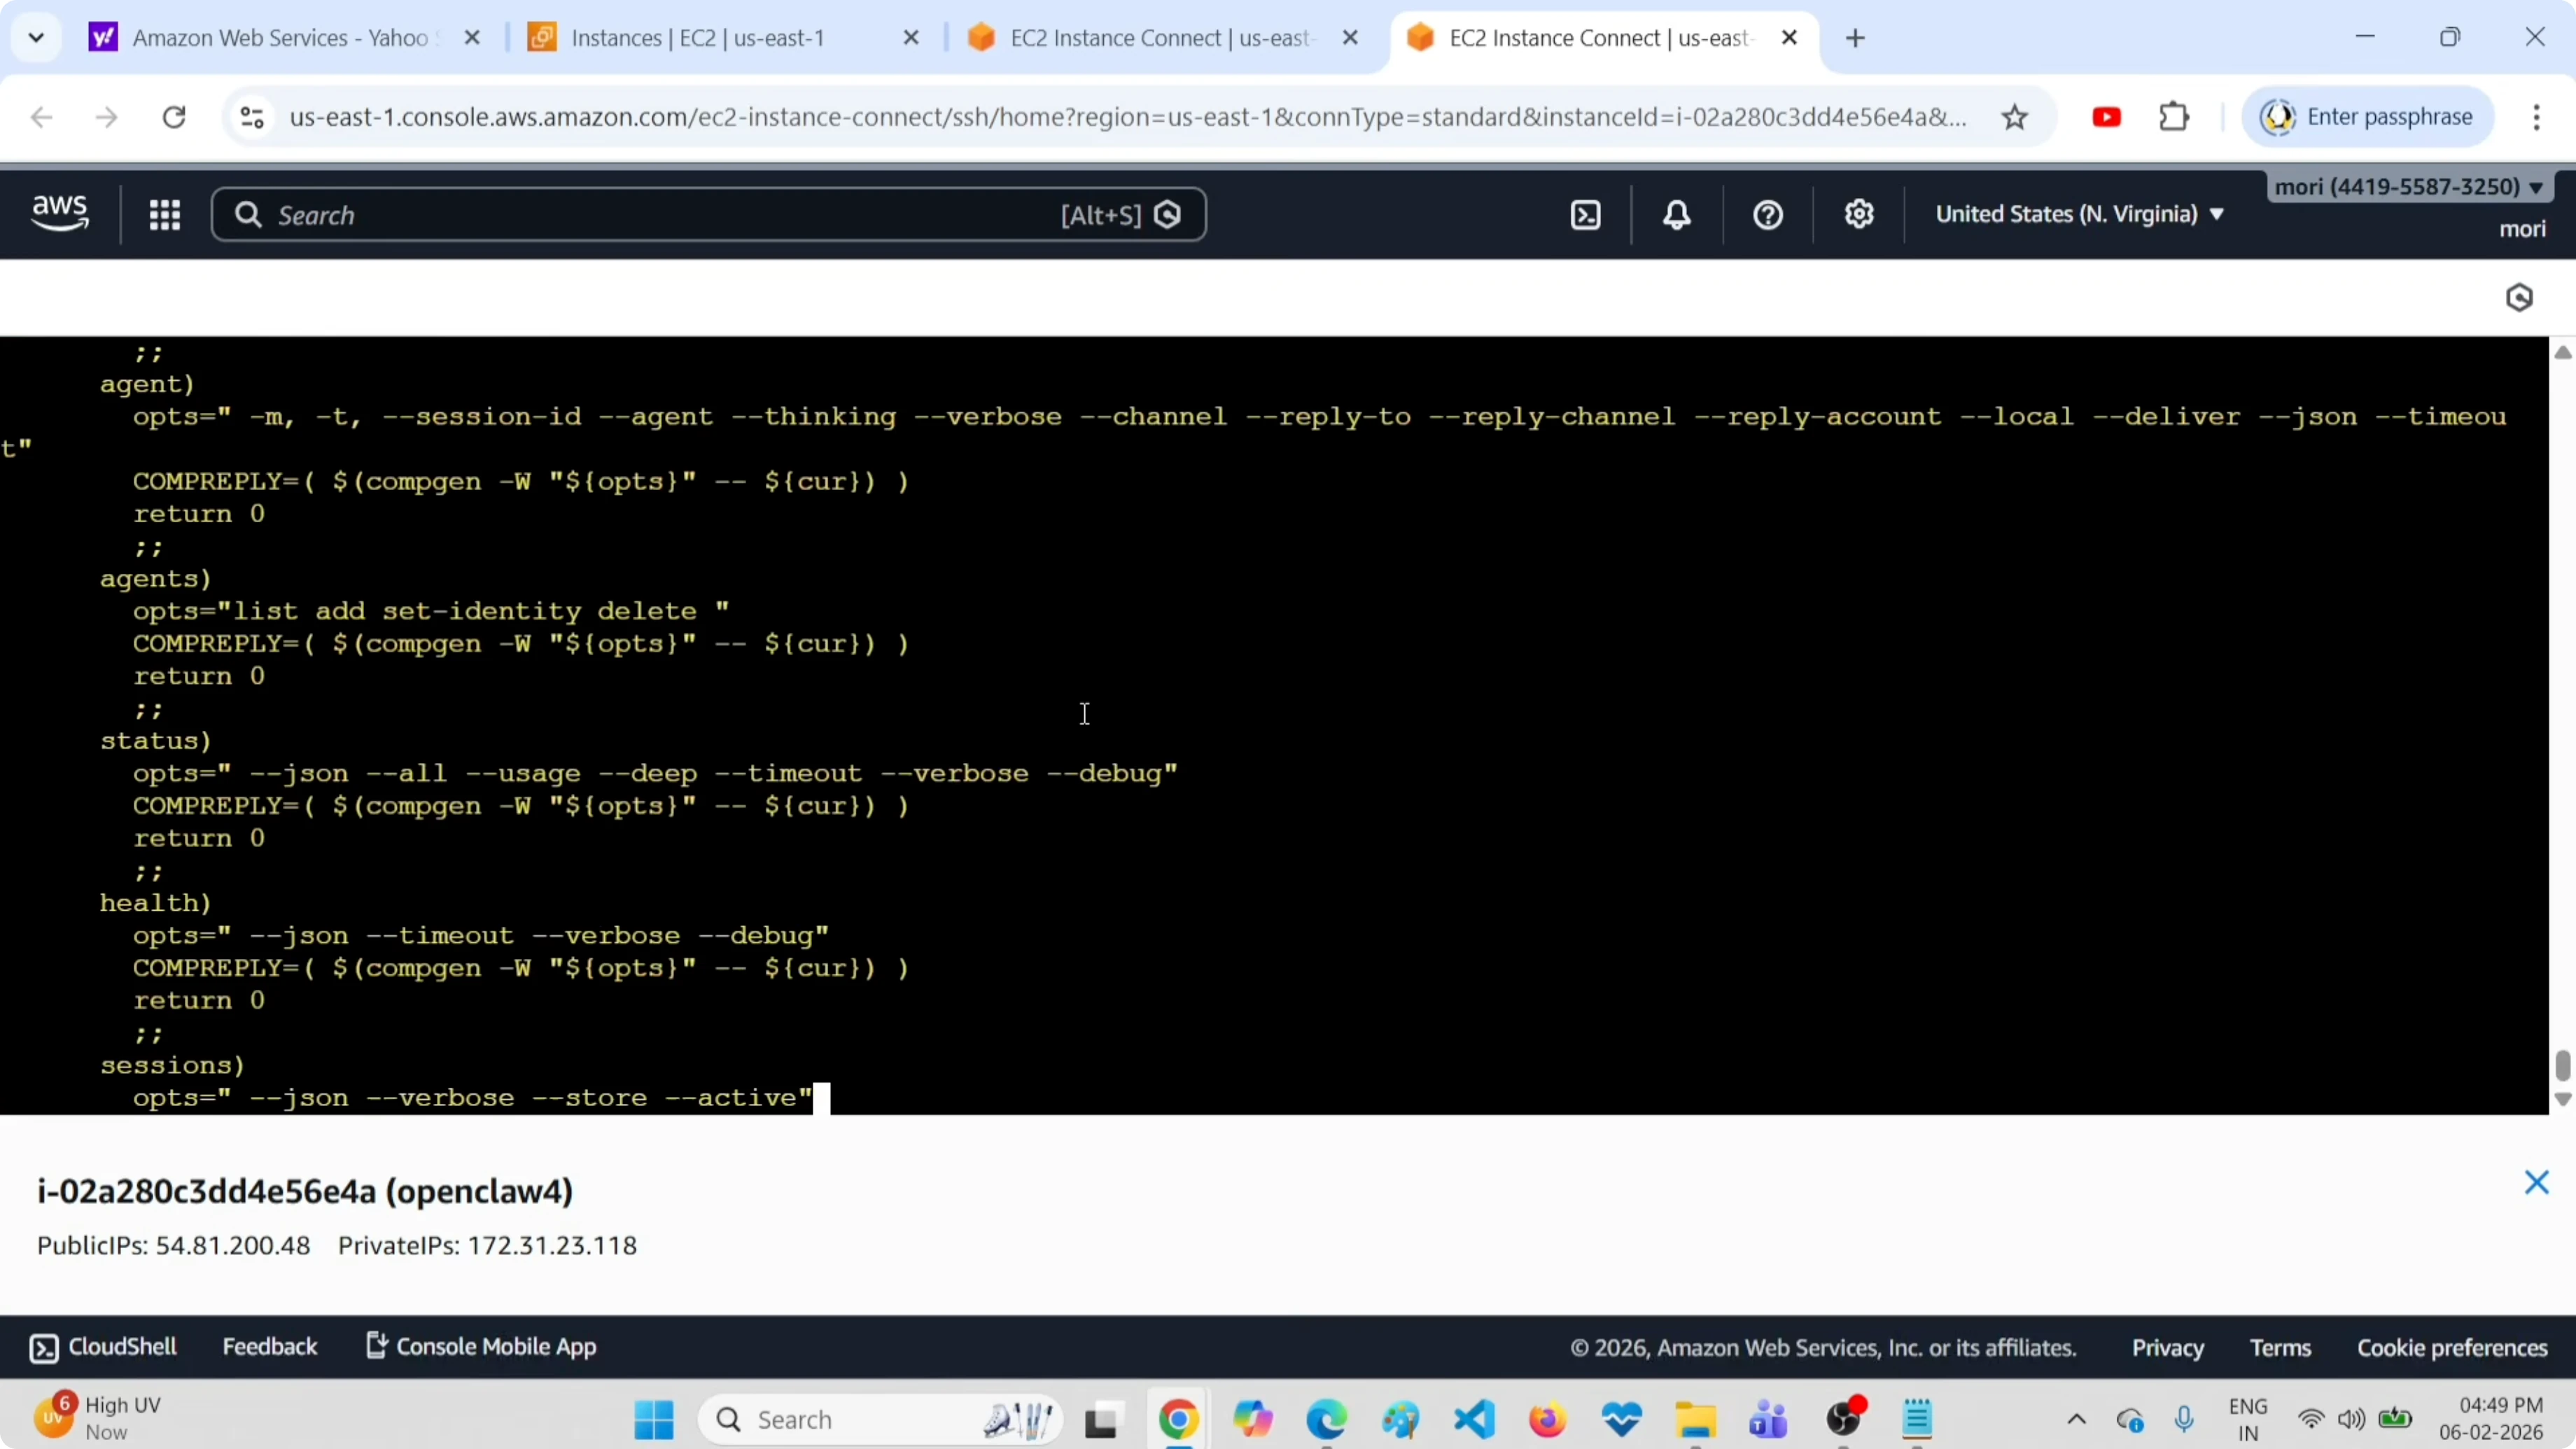Click the YouTube extension icon in toolbar
2576x1449 pixels.
pos(2107,116)
